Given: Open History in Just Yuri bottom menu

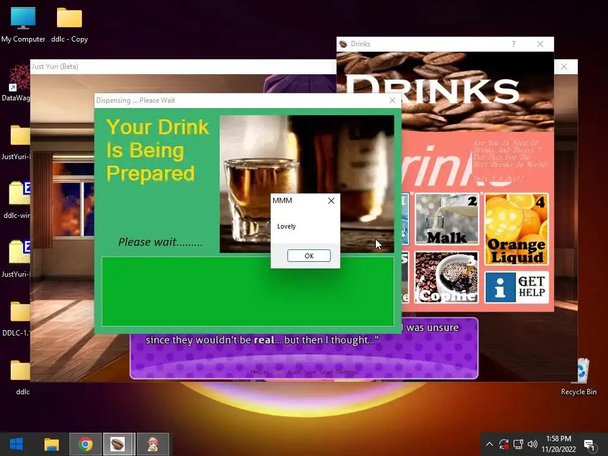Looking at the screenshot, I should pos(260,372).
